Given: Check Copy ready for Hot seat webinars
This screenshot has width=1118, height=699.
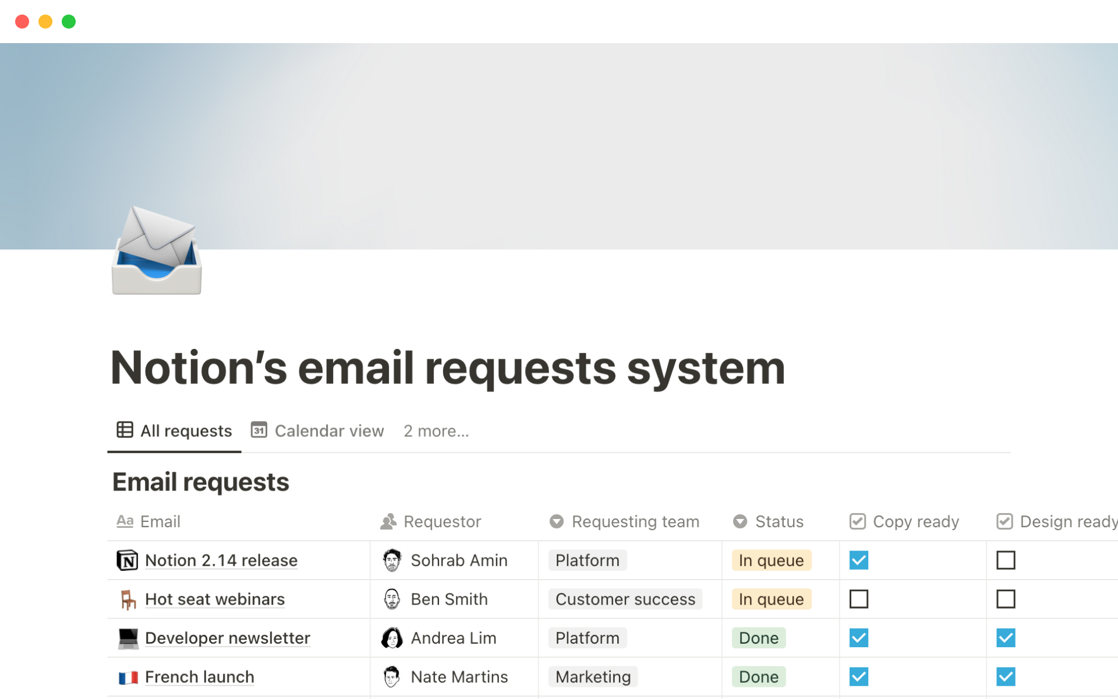Looking at the screenshot, I should tap(859, 599).
